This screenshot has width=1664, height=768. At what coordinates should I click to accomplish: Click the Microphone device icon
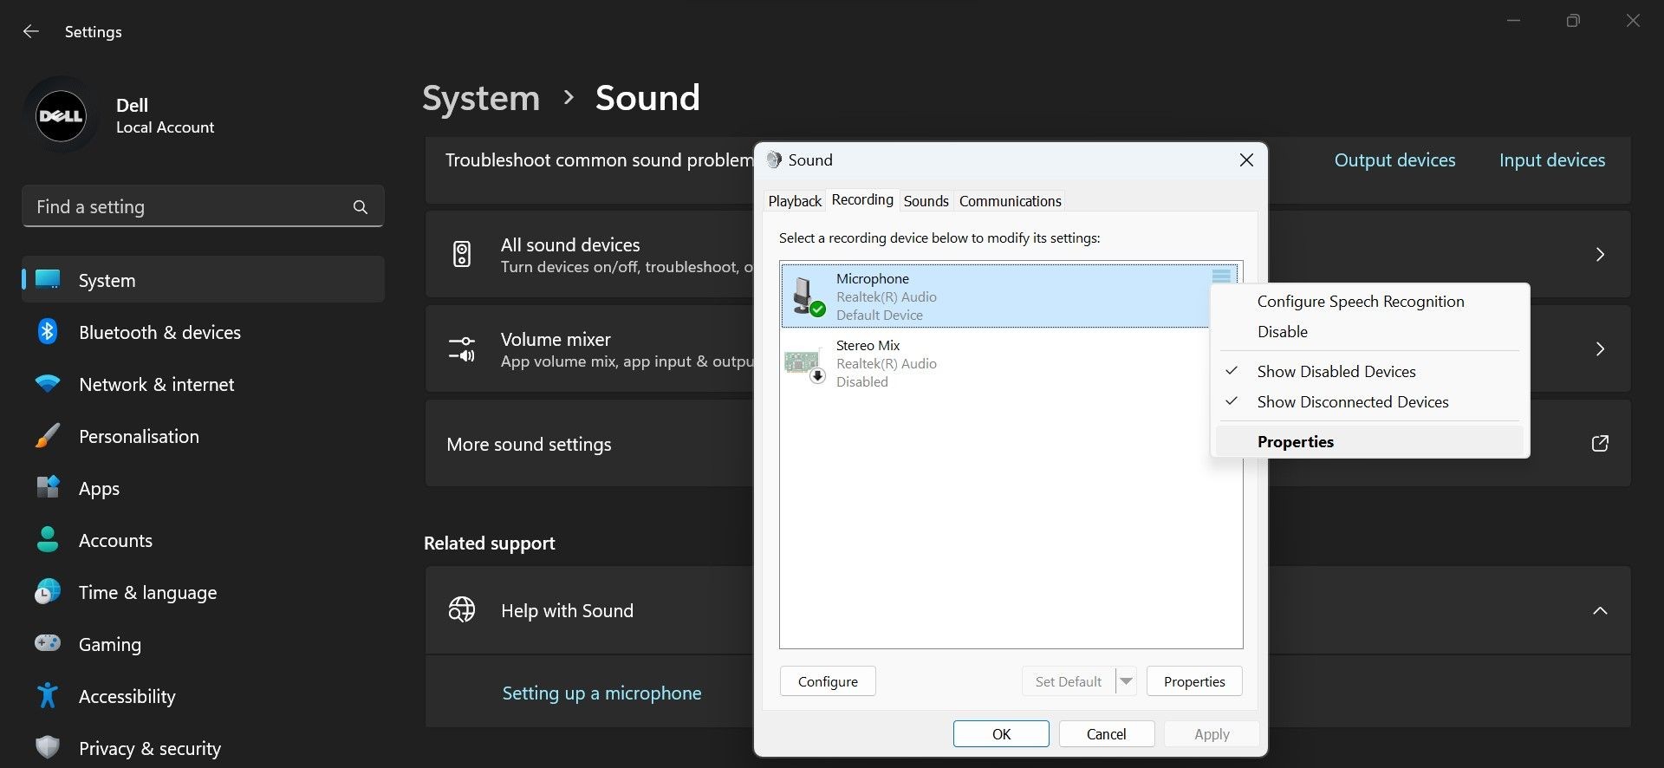click(809, 296)
